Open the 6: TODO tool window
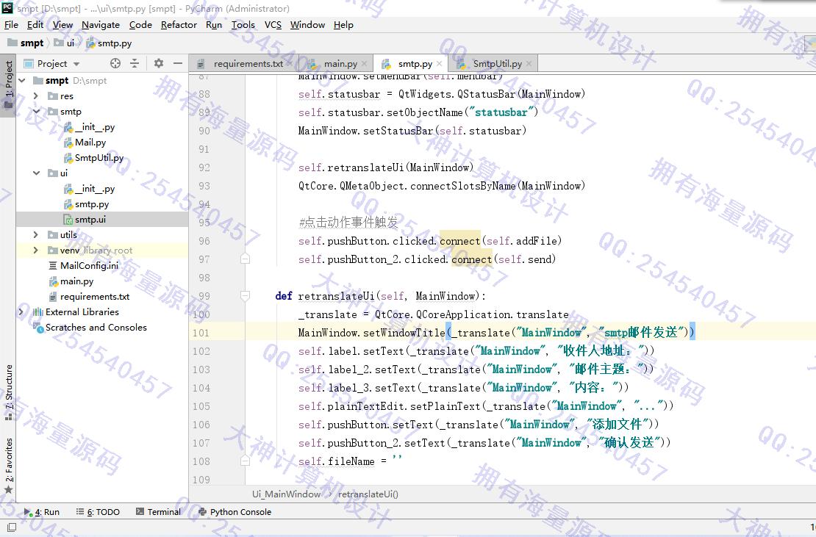The width and height of the screenshot is (816, 537). pyautogui.click(x=98, y=512)
